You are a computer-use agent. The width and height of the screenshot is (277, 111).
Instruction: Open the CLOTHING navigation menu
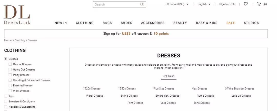pos(85,23)
